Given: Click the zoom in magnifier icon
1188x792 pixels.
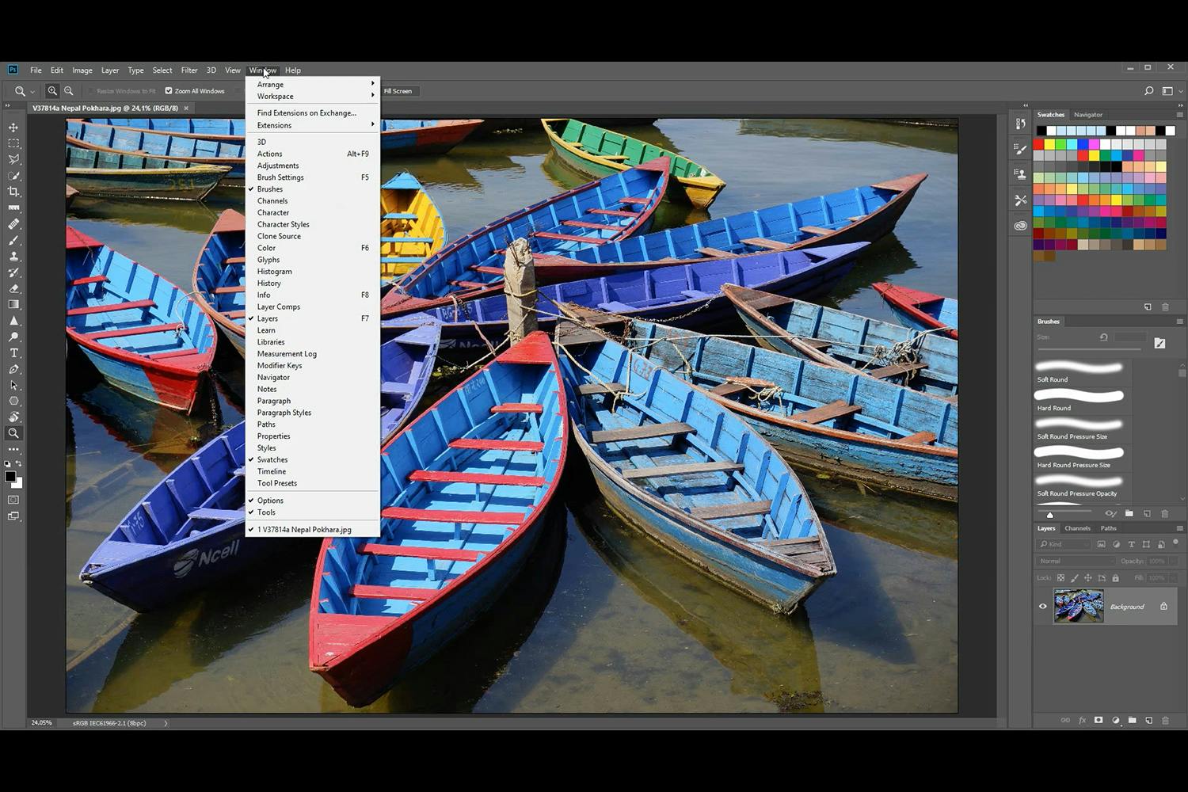Looking at the screenshot, I should (52, 91).
